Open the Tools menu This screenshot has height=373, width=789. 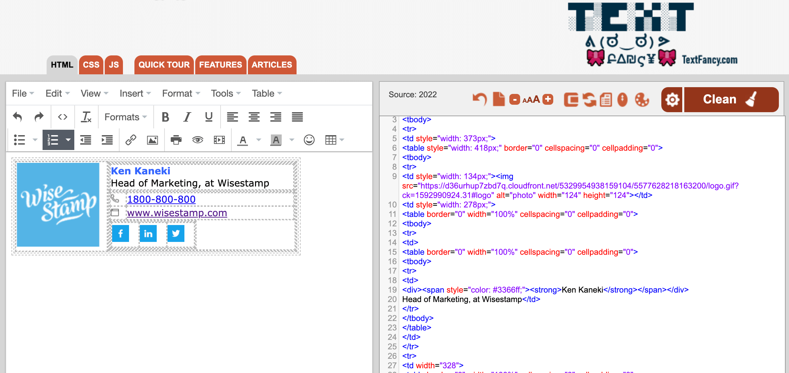222,93
